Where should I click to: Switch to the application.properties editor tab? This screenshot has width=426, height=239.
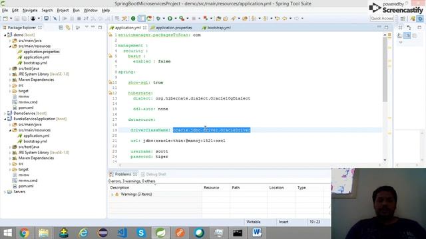pyautogui.click(x=174, y=28)
